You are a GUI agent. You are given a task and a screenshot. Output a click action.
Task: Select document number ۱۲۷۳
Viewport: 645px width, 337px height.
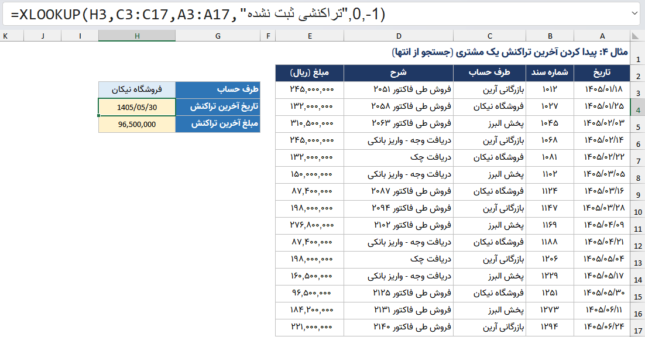550,311
